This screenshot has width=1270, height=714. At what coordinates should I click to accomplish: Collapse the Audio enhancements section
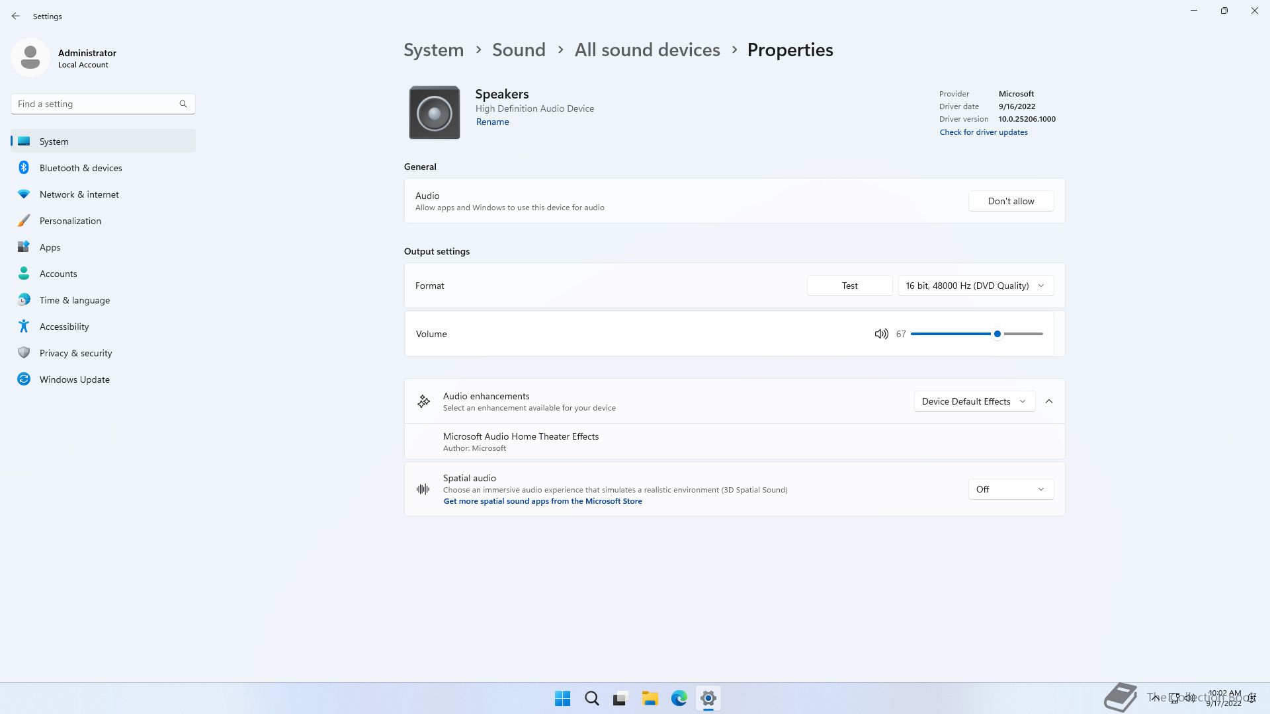(x=1049, y=402)
